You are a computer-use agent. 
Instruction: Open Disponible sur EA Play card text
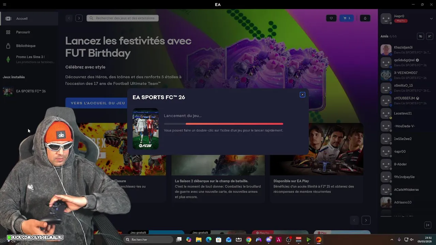tap(314, 186)
